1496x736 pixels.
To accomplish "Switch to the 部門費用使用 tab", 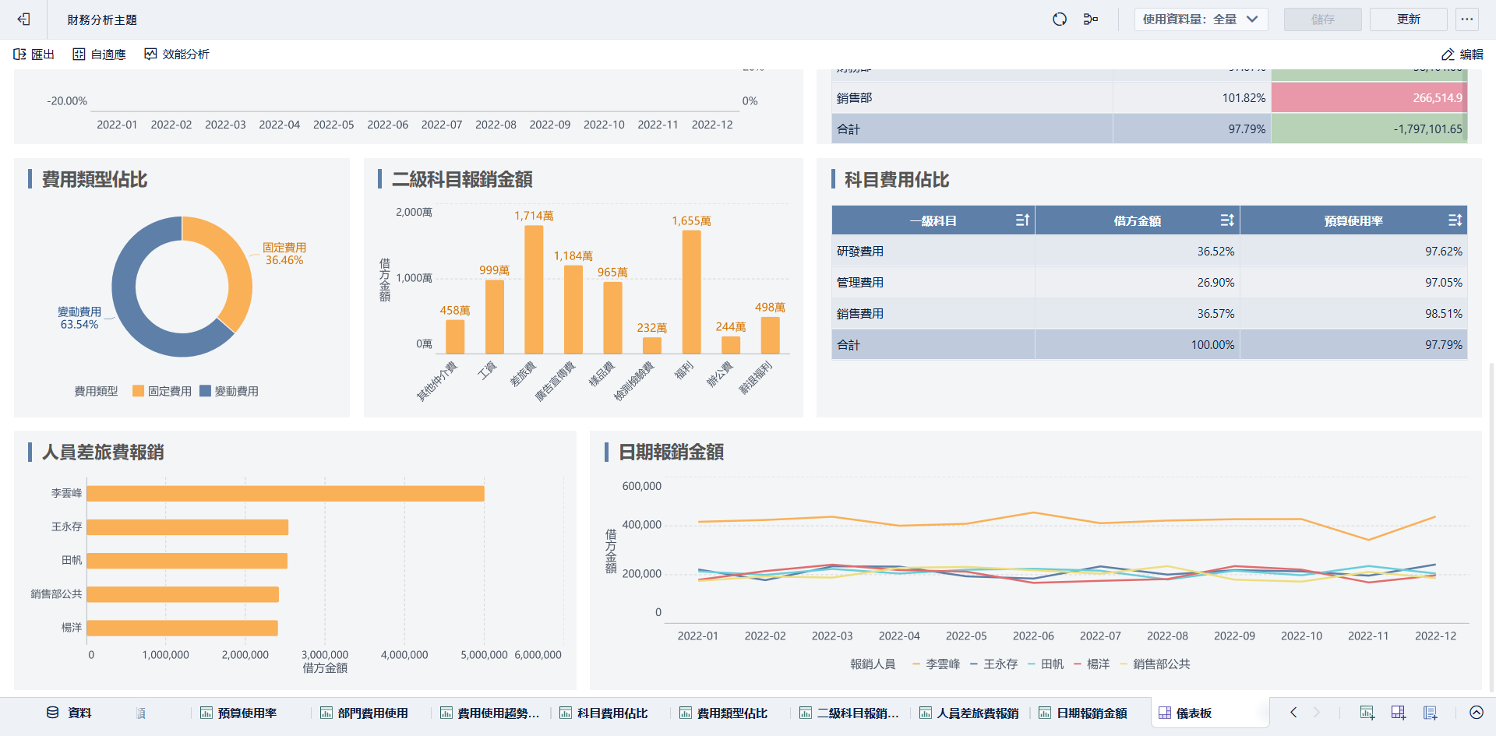I will [364, 713].
